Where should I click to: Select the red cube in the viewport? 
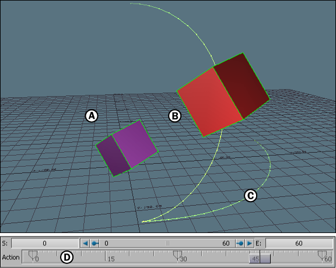(223, 95)
